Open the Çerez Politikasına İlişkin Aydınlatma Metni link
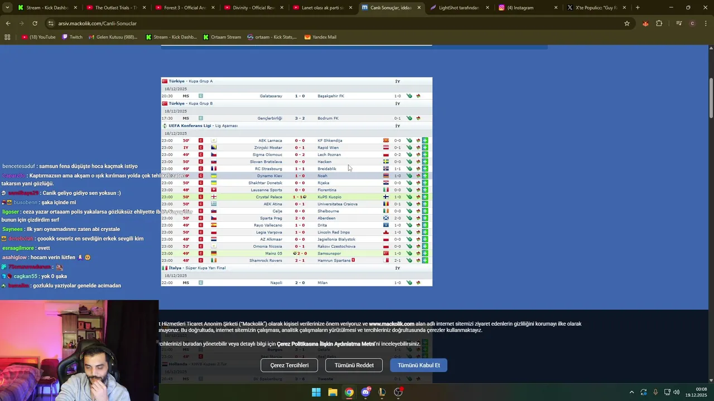The width and height of the screenshot is (714, 401). [x=326, y=344]
